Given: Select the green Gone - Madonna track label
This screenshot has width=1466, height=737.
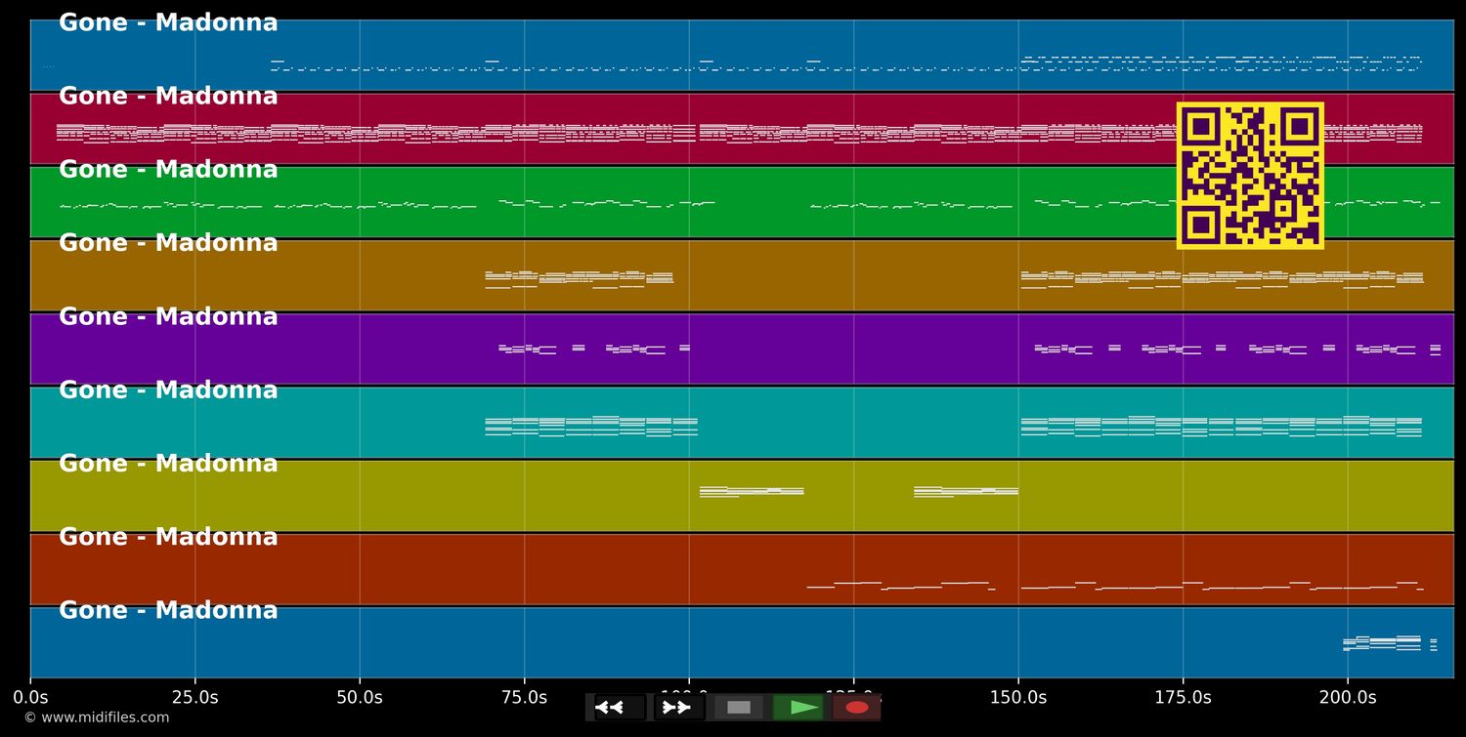Looking at the screenshot, I should pyautogui.click(x=168, y=170).
